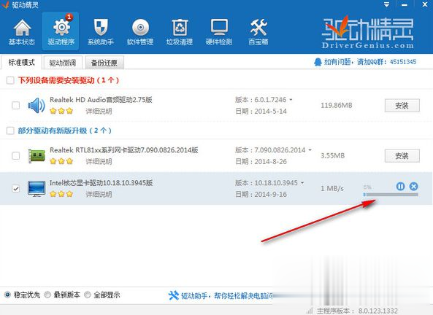Expand version dropdown for 10.18.10.3945

pos(302,183)
